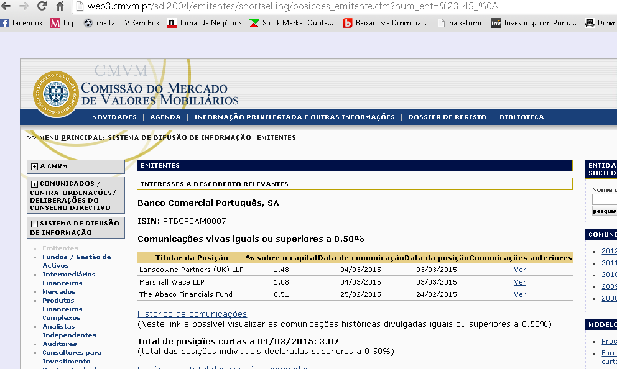The width and height of the screenshot is (617, 369).
Task: Select the 24/02/2015 position date
Action: click(437, 294)
